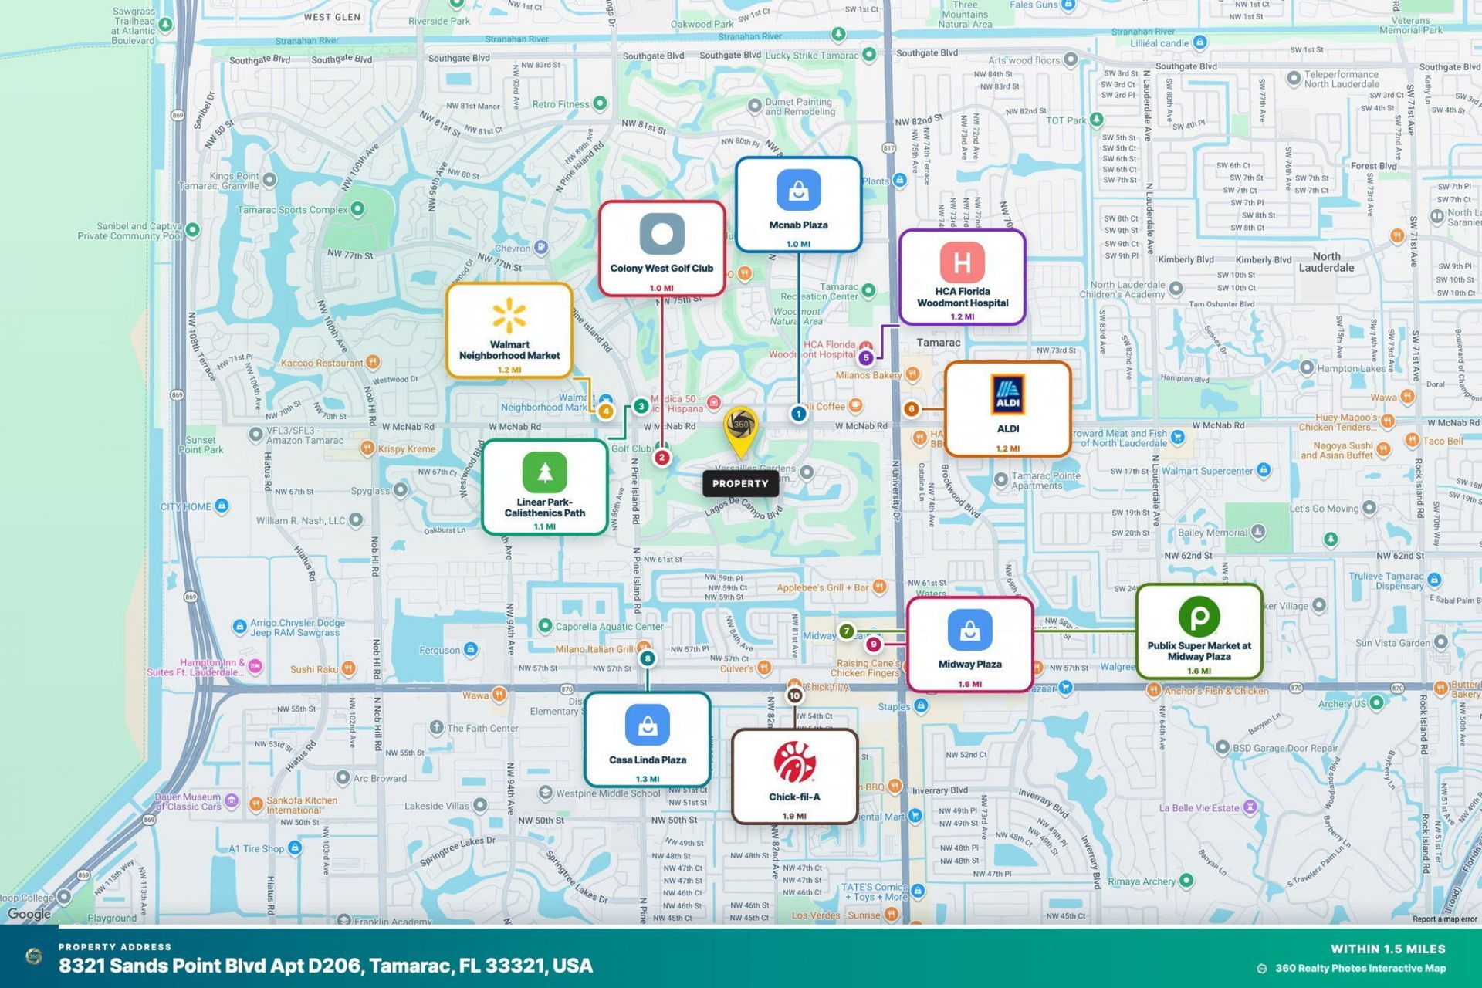This screenshot has width=1482, height=988.
Task: Click the ALDI logo card
Action: [1007, 409]
